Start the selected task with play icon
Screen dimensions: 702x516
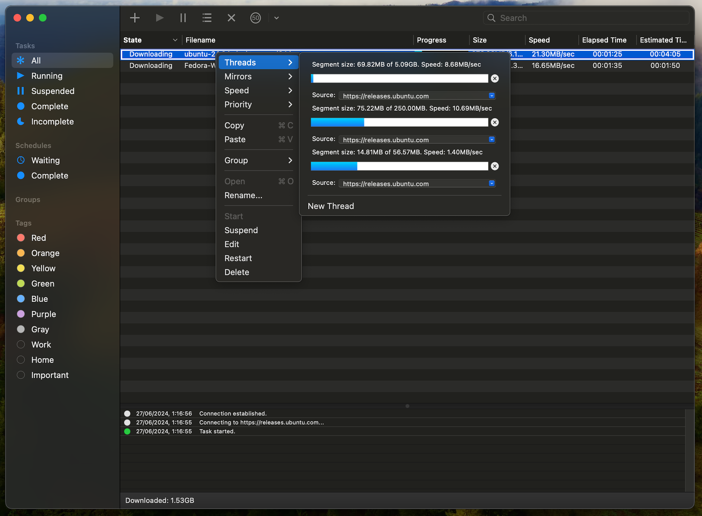coord(160,18)
